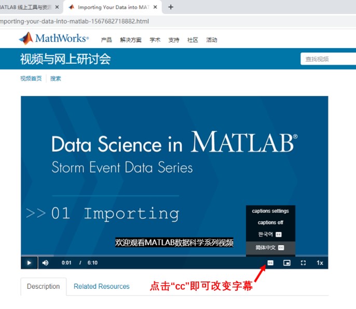Switch to the Description tab
356x309 pixels.
tap(44, 286)
